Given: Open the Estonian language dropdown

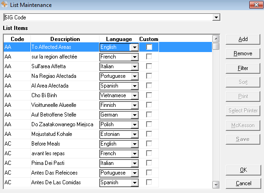Looking at the screenshot, I should [x=135, y=135].
